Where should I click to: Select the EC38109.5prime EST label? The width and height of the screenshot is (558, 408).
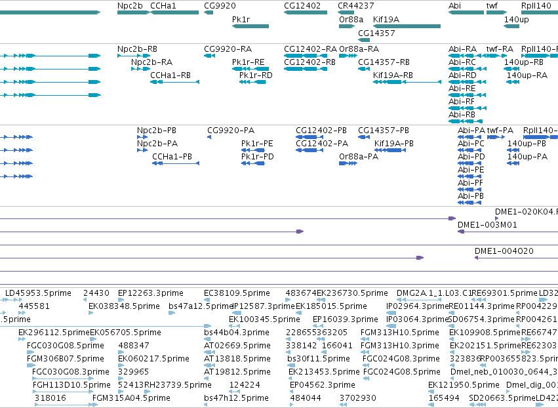[237, 293]
